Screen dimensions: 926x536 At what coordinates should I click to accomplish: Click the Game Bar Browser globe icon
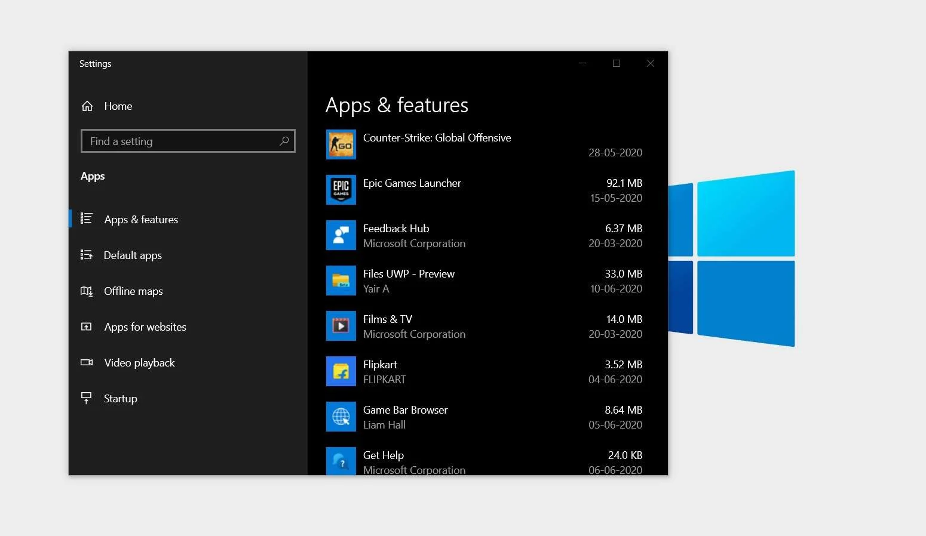[341, 417]
